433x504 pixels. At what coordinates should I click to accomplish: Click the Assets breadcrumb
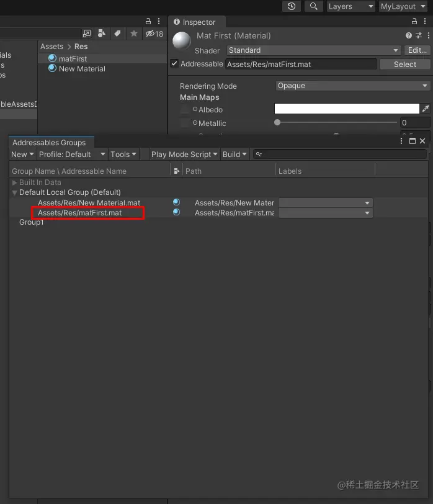point(51,47)
